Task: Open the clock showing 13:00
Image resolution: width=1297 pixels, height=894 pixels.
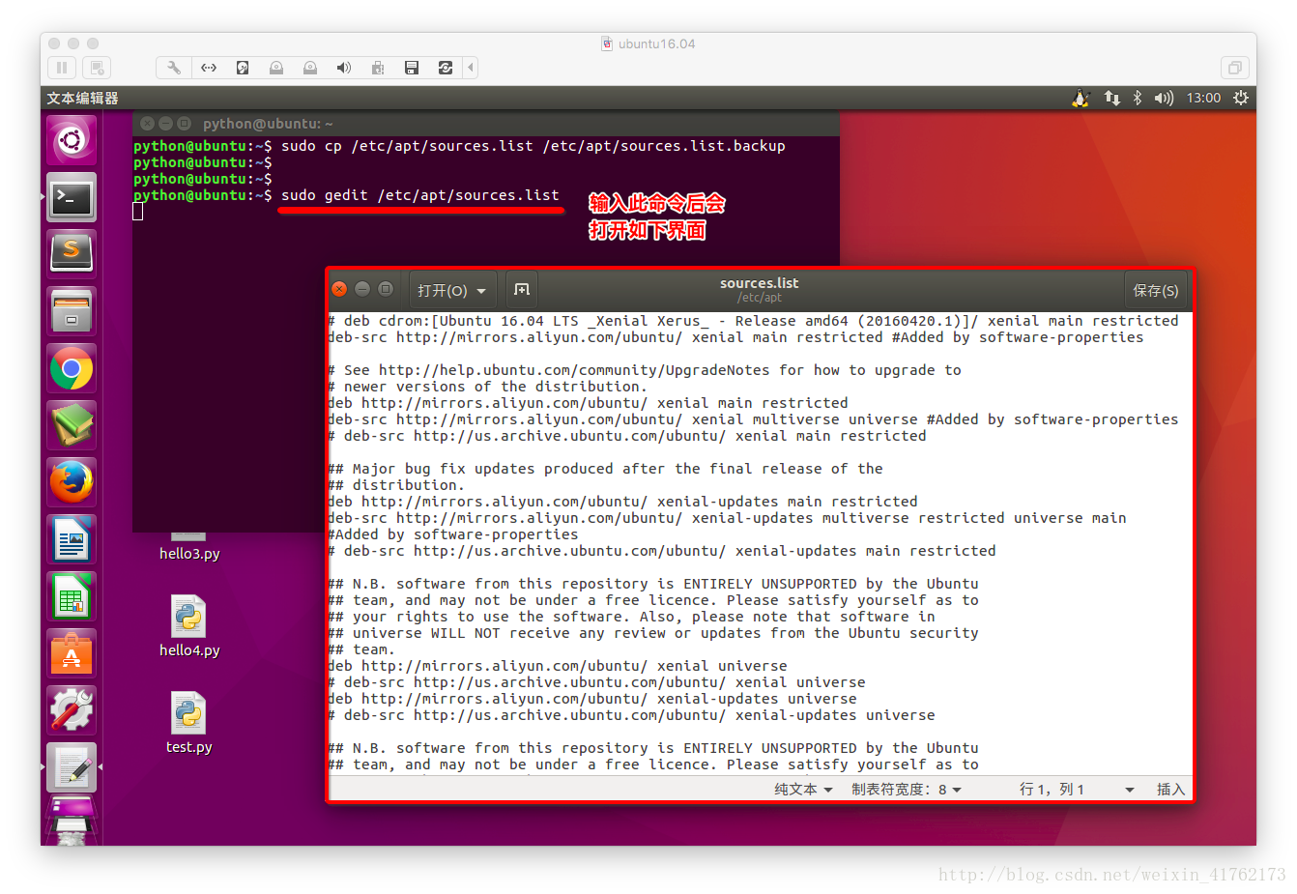Action: [1203, 99]
